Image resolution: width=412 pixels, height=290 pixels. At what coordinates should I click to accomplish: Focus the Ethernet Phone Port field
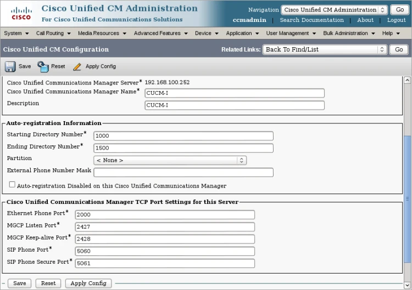[x=165, y=214]
